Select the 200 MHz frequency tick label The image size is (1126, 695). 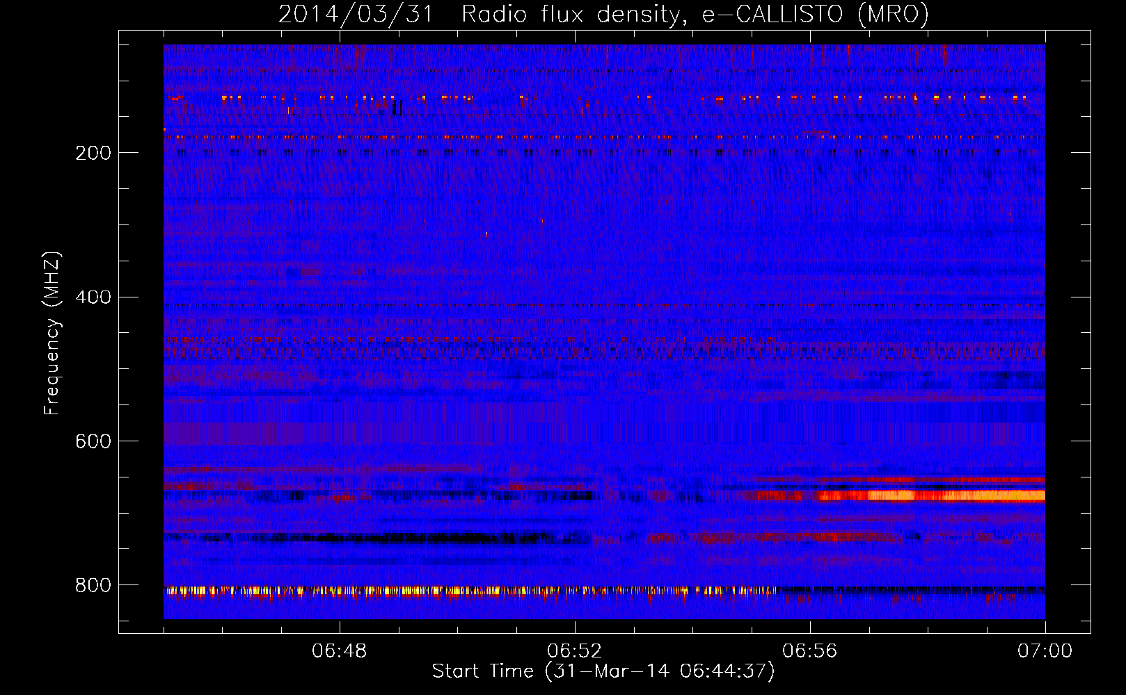coord(93,153)
